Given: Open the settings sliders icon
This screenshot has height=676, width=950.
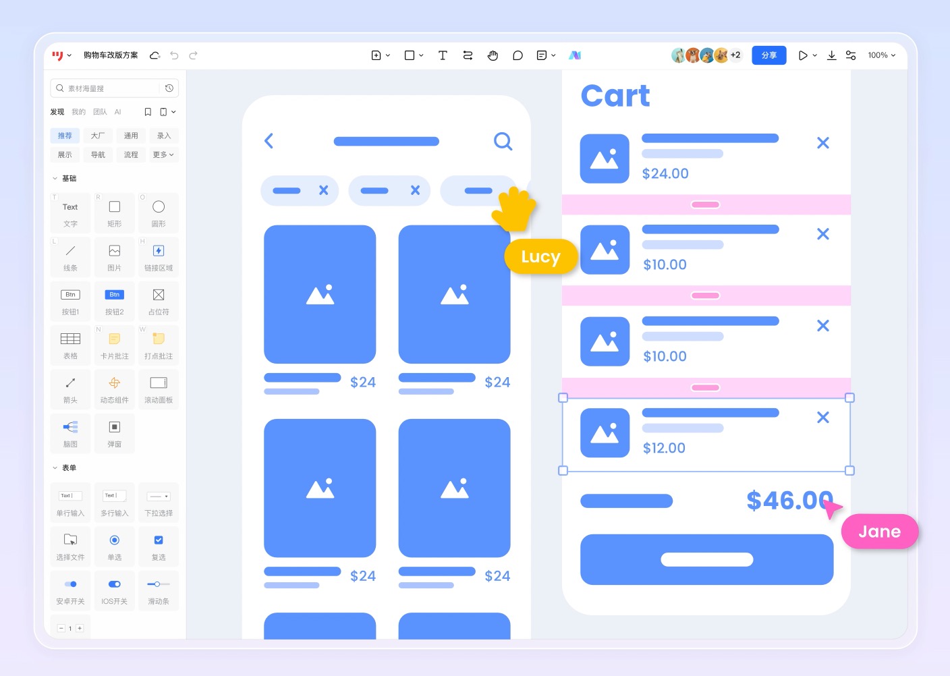Looking at the screenshot, I should (851, 55).
